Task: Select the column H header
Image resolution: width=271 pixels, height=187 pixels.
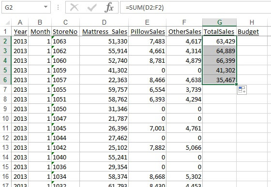Action: coord(252,22)
